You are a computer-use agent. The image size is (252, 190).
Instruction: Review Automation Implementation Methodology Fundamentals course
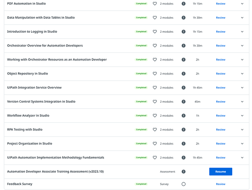coord(220,157)
